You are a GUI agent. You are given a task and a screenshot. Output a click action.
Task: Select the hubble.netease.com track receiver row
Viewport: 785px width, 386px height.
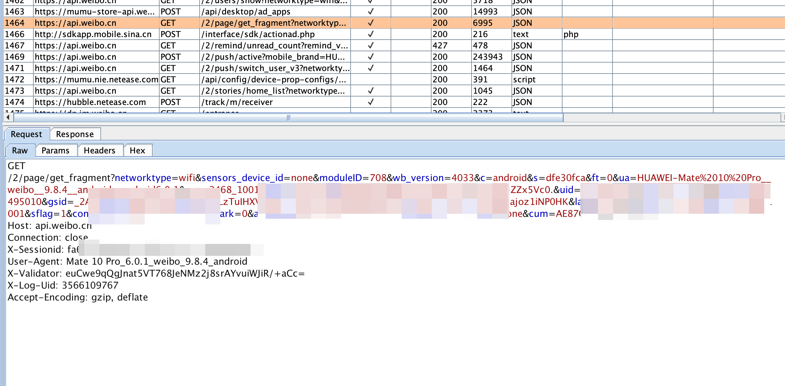pos(394,102)
